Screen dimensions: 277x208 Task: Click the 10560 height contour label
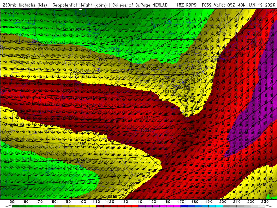click(111, 197)
